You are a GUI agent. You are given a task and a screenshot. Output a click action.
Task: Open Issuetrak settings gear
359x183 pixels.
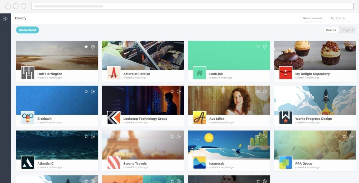click(265, 136)
